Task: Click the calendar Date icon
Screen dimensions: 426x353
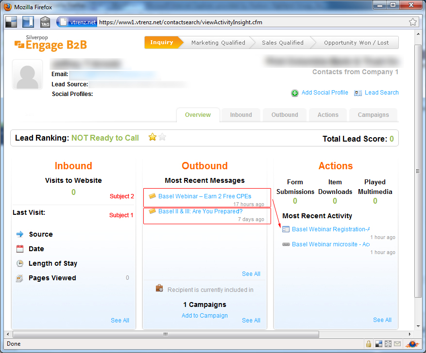Action: click(x=20, y=249)
